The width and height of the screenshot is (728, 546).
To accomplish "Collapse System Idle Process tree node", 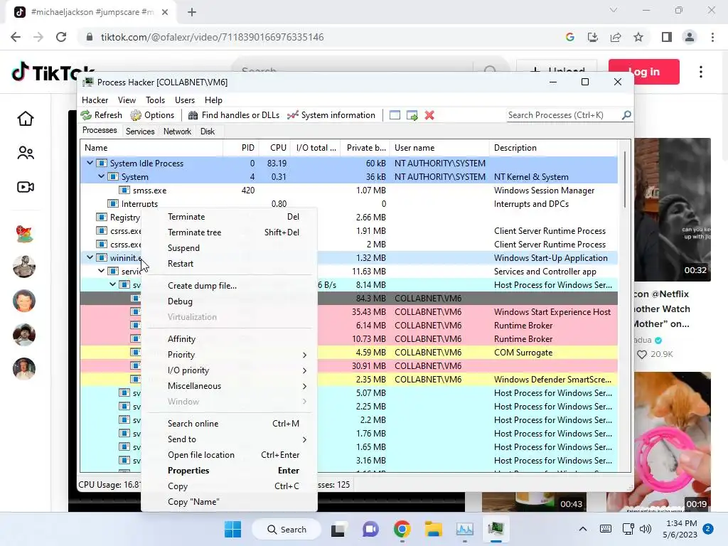I will 90,163.
